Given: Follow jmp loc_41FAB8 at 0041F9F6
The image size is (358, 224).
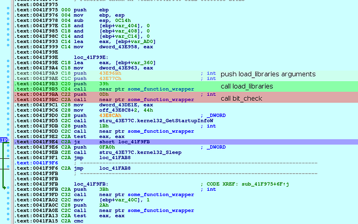Looking at the screenshot, I should coord(115,168).
